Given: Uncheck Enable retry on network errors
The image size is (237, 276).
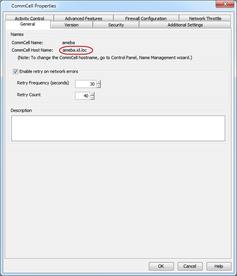Looking at the screenshot, I should point(16,72).
